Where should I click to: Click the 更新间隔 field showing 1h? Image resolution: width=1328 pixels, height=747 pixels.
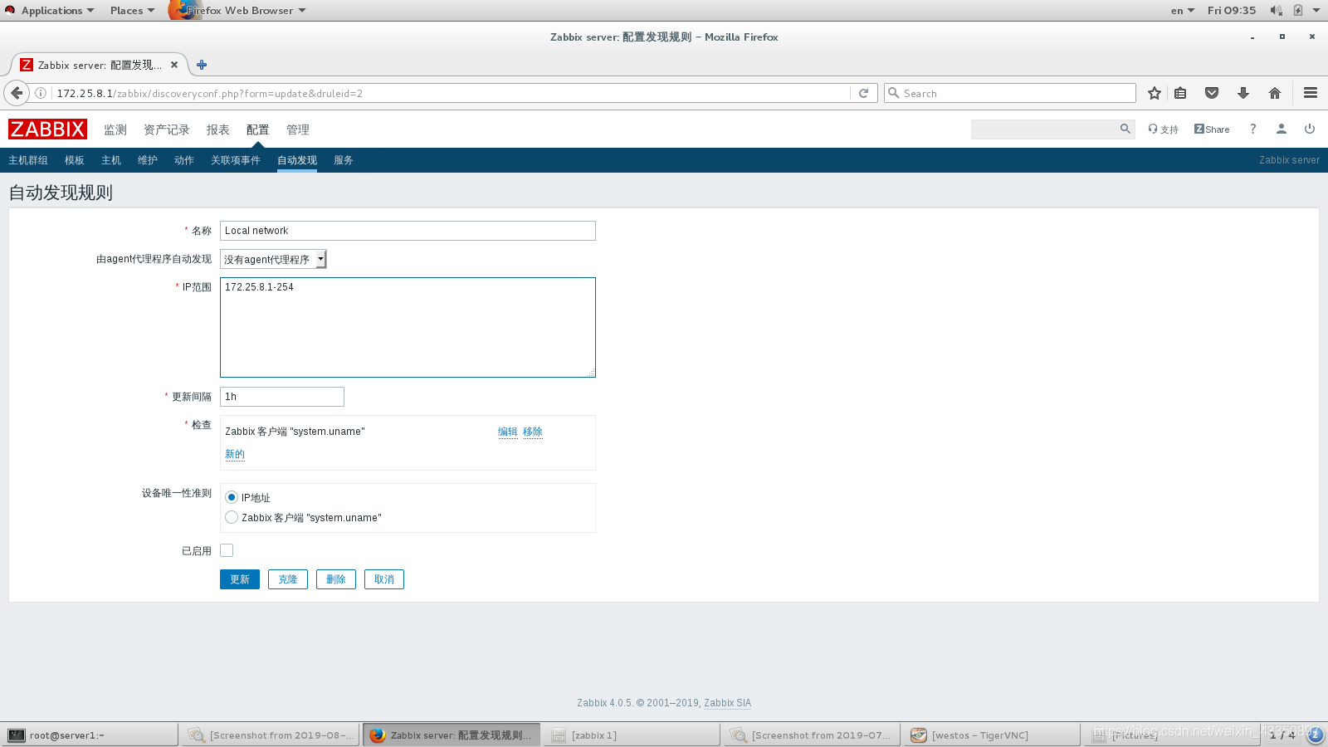pyautogui.click(x=282, y=397)
